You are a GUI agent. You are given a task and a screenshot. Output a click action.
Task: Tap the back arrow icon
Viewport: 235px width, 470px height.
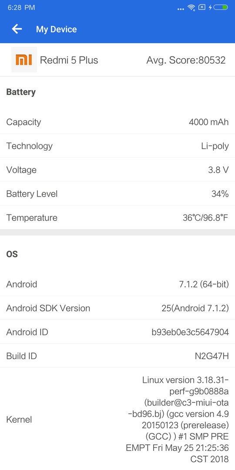tap(17, 29)
